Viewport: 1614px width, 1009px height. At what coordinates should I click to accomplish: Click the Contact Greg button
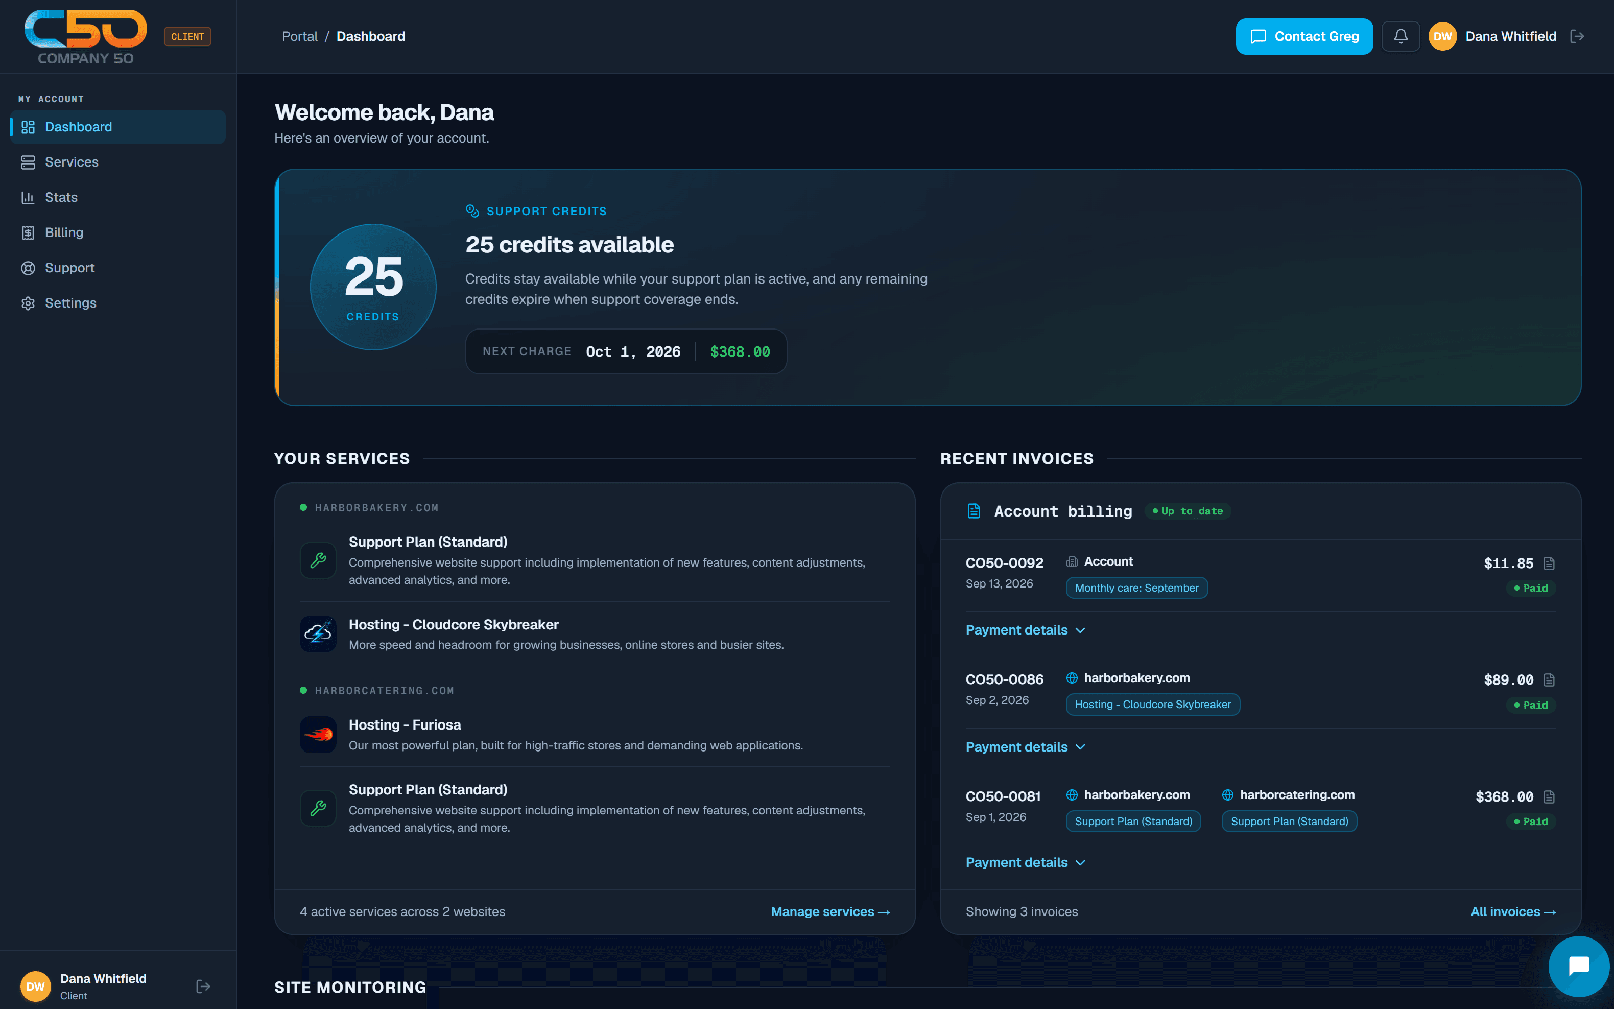pos(1304,36)
